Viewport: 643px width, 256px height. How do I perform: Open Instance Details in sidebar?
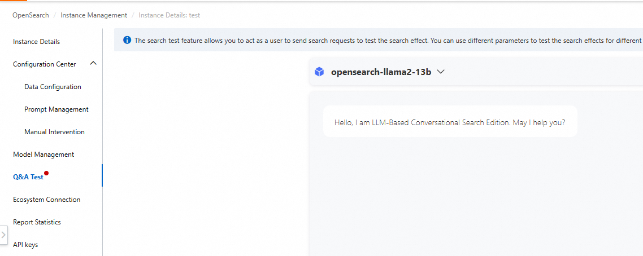(x=37, y=42)
